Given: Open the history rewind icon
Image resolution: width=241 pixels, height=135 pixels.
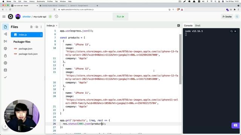Looking at the screenshot, I should pyautogui.click(x=56, y=16).
